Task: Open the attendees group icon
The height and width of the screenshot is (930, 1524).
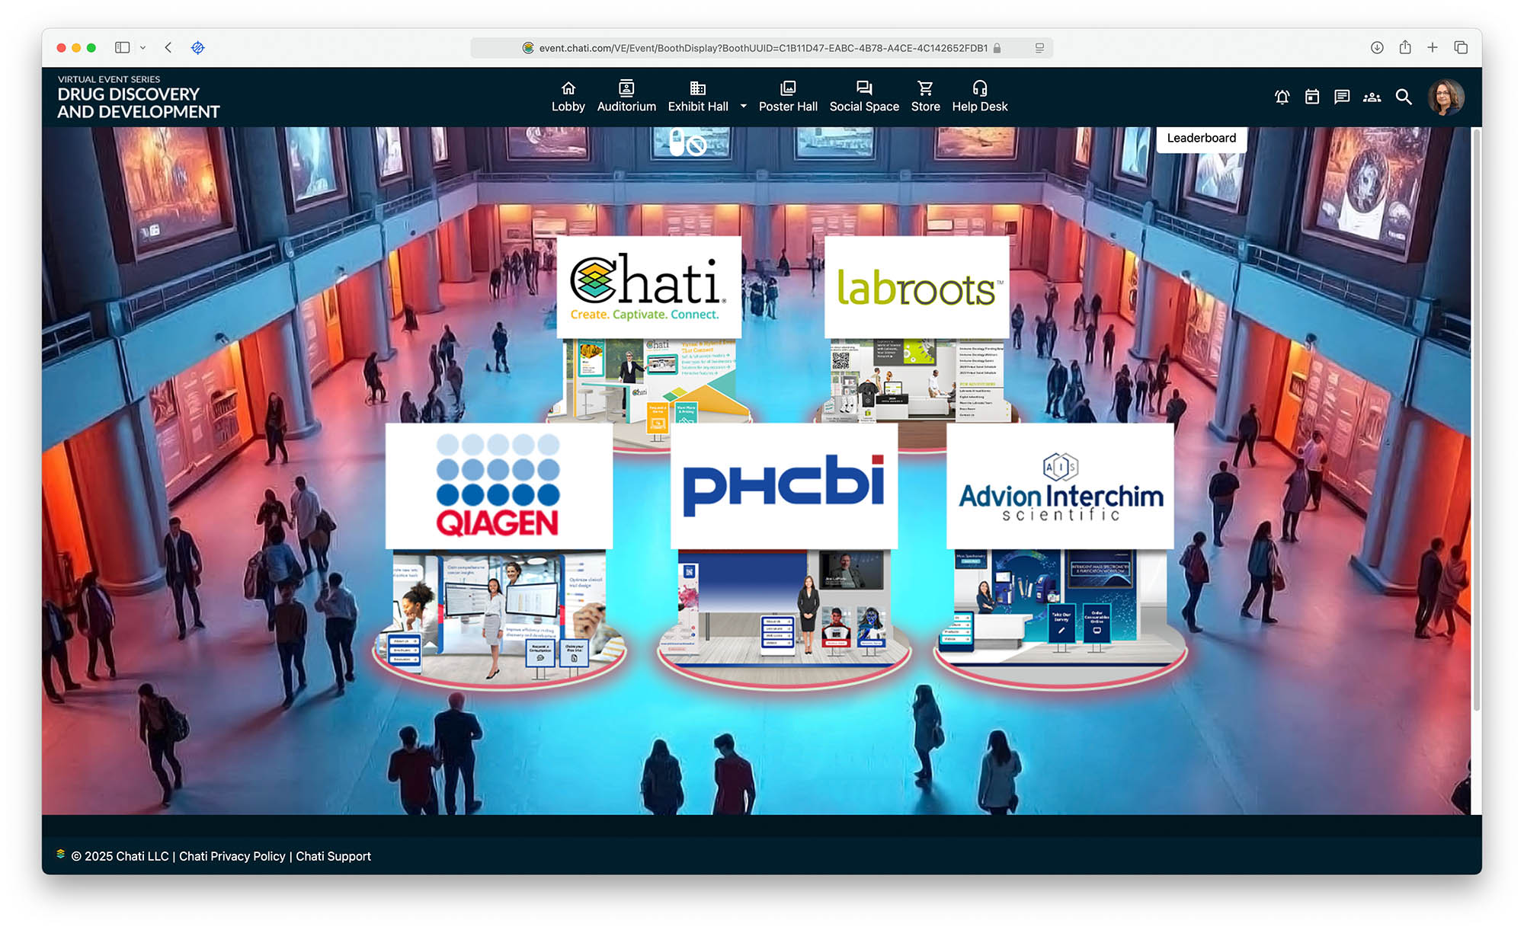Action: coord(1372,97)
